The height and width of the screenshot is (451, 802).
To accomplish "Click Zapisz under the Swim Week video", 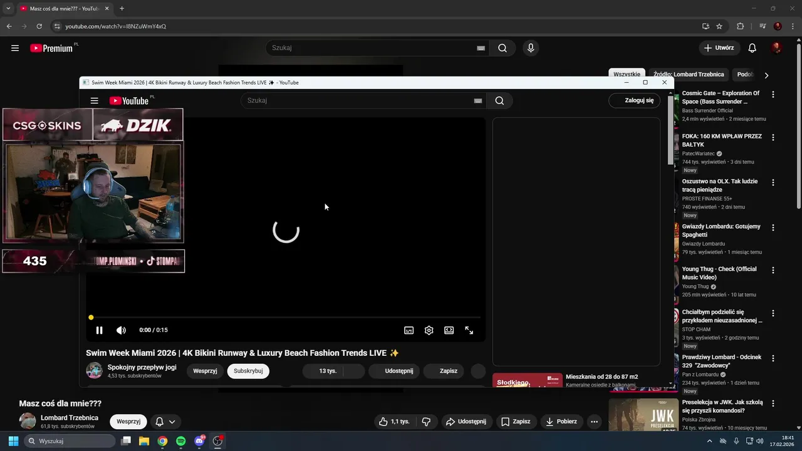I will pos(444,371).
